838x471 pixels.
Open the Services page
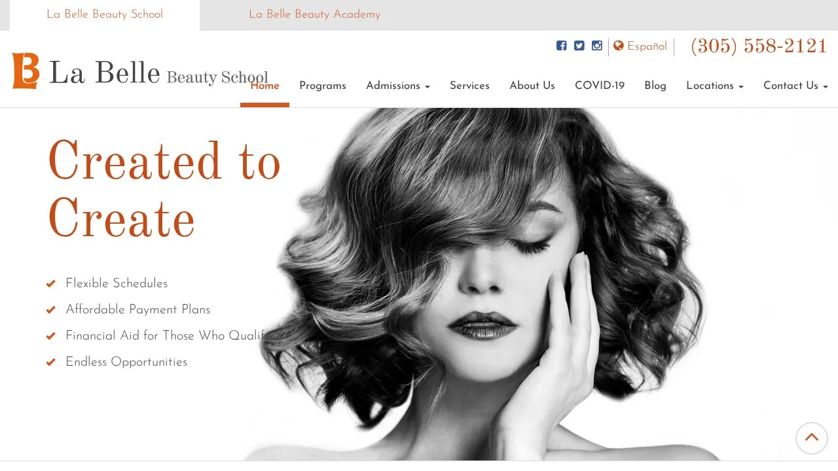point(469,86)
